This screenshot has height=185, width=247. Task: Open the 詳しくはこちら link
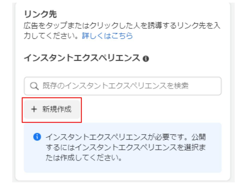pyautogui.click(x=107, y=36)
